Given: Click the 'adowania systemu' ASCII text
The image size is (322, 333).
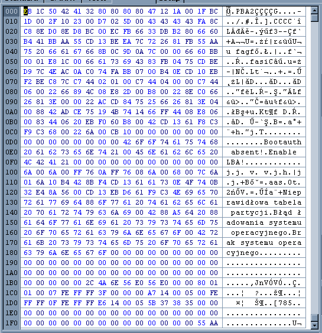Looking at the screenshot, I should 264,222.
